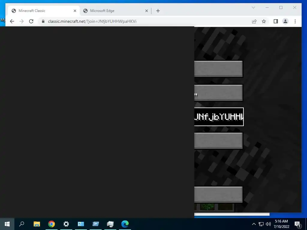Screen dimensions: 307x230
Task: Go back to previous page
Action: (12, 21)
